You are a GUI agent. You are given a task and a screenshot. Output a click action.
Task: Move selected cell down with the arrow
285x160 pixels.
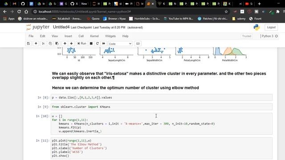coord(71,44)
